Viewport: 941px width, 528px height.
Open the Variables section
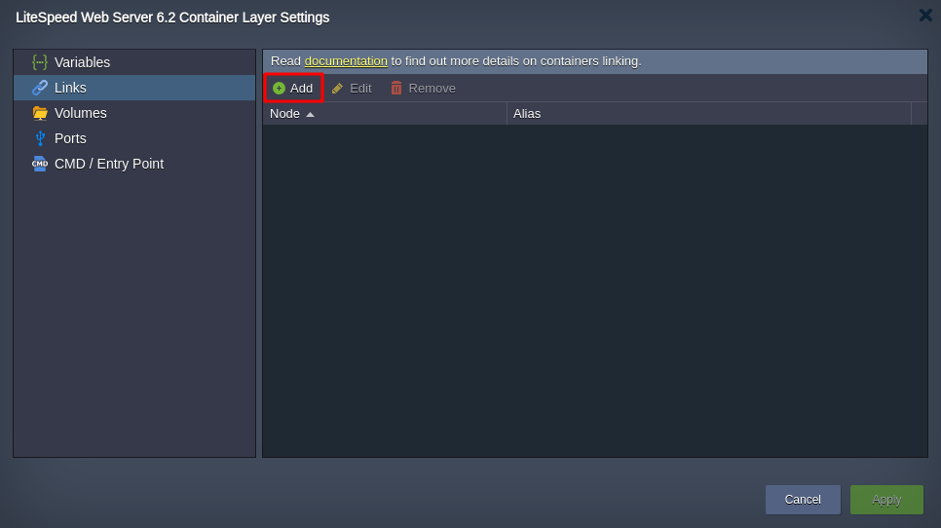point(134,62)
